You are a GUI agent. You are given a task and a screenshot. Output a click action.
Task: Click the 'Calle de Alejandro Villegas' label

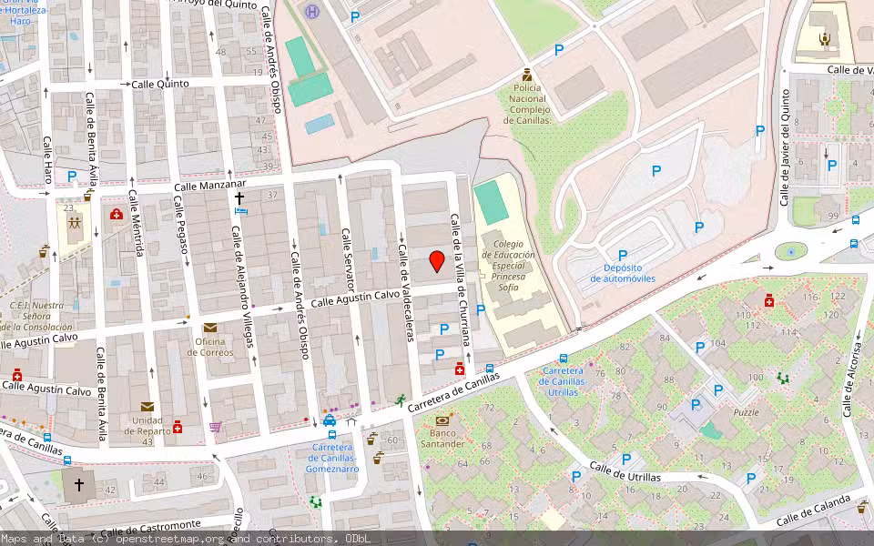[x=243, y=287]
